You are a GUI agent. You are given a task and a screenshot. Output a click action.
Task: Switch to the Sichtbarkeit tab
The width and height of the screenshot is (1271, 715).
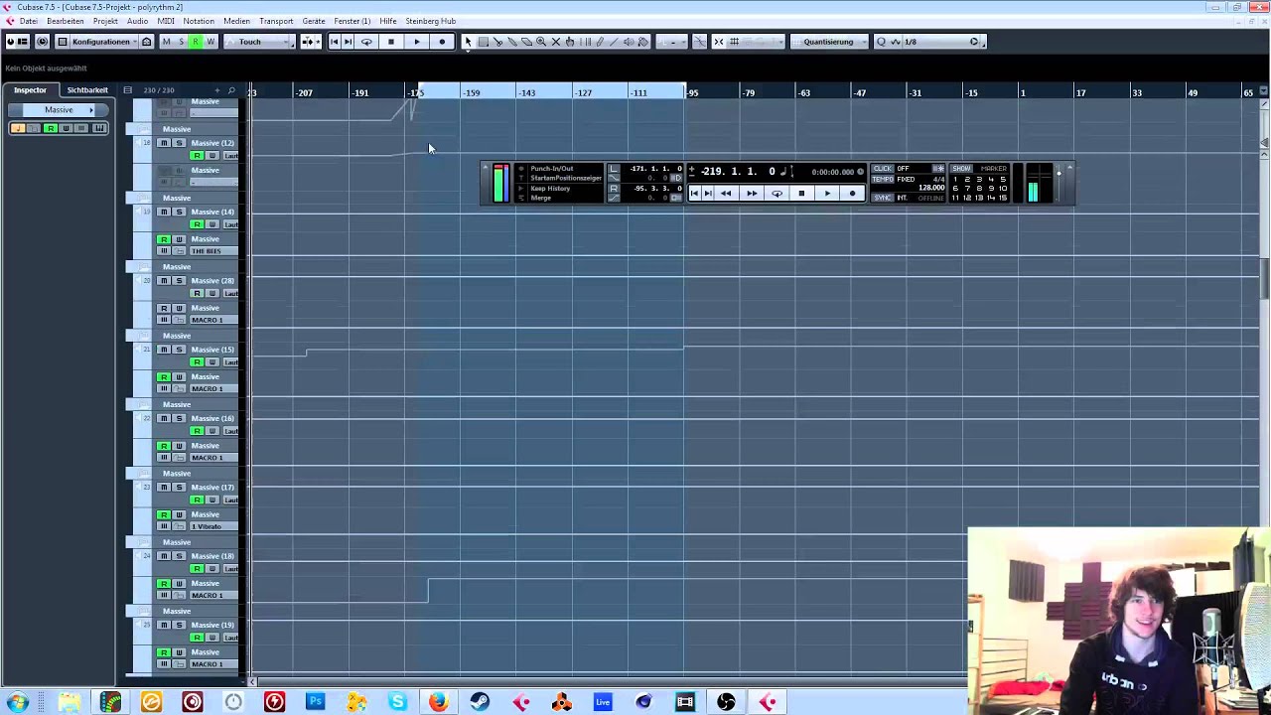pos(87,90)
